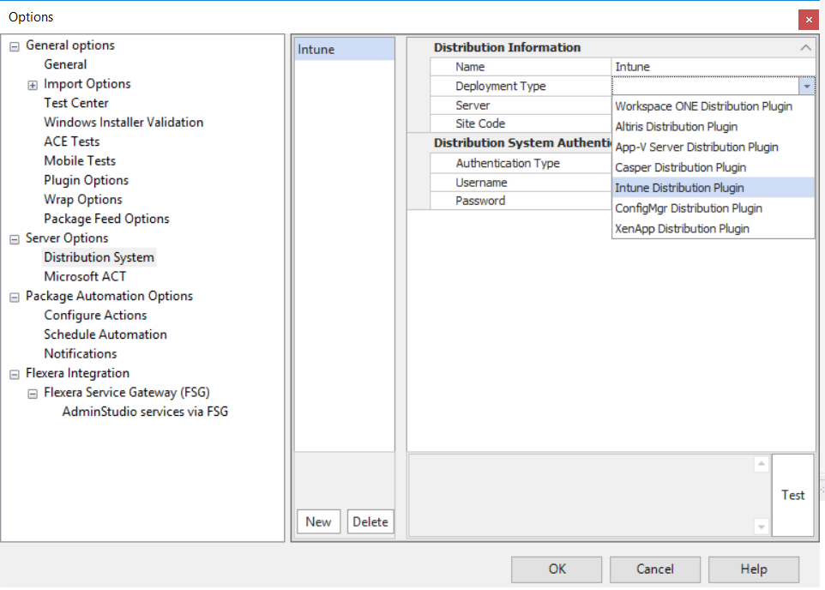Collapse the Distribution Information section chevron
Image resolution: width=825 pixels, height=590 pixels.
805,48
